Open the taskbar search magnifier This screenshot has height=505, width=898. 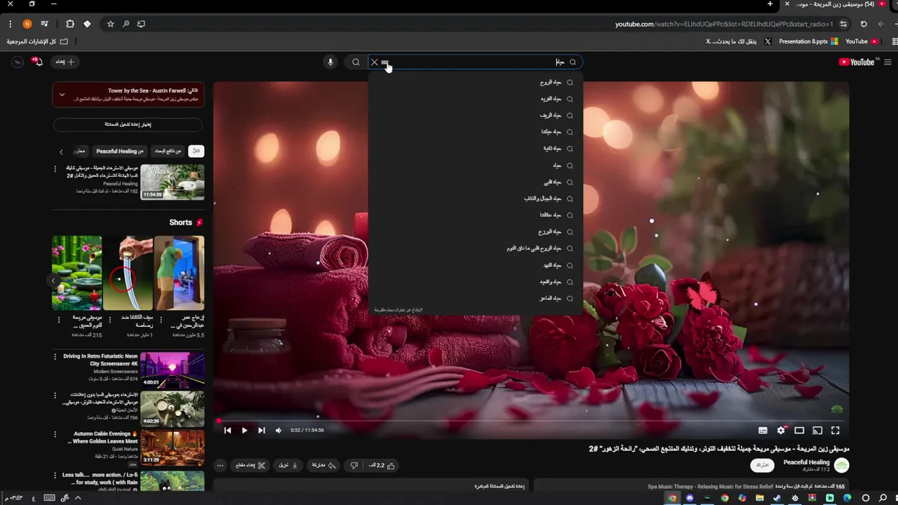click(883, 498)
